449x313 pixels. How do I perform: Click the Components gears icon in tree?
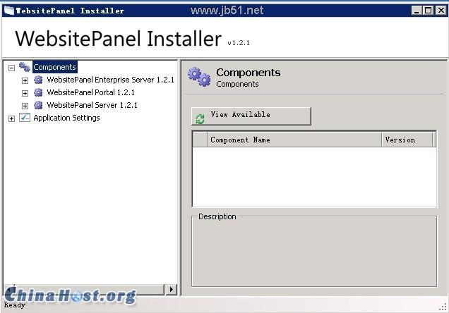pos(25,67)
